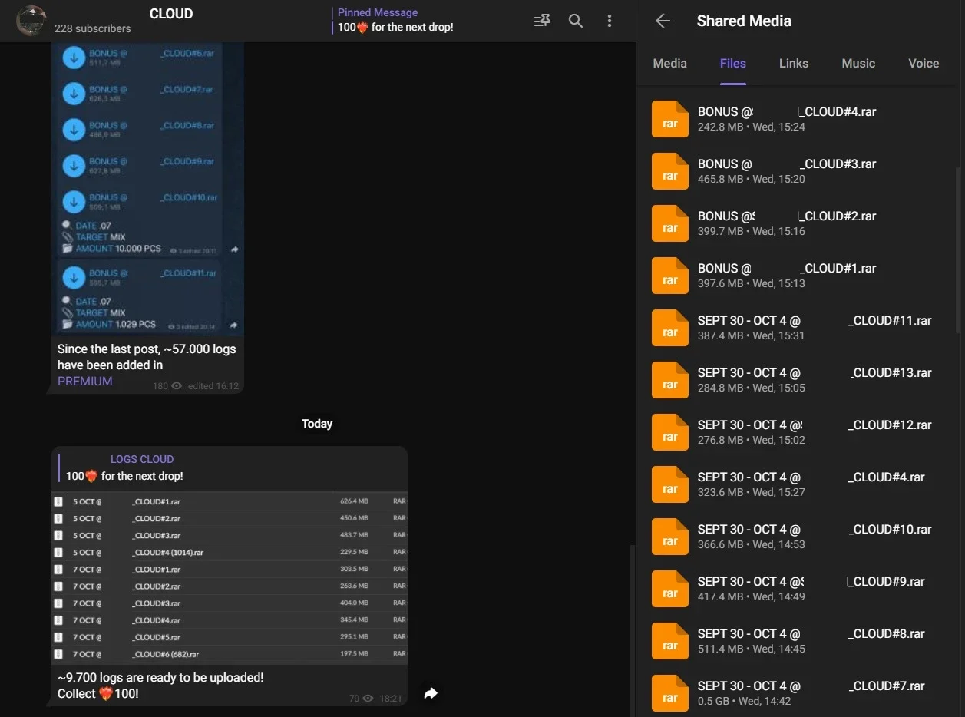Switch to the Media tab
This screenshot has height=717, width=965.
[x=669, y=64]
